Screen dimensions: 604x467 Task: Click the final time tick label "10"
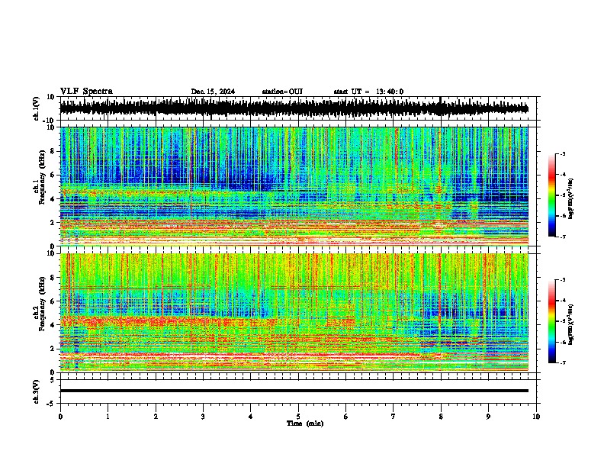click(x=536, y=417)
